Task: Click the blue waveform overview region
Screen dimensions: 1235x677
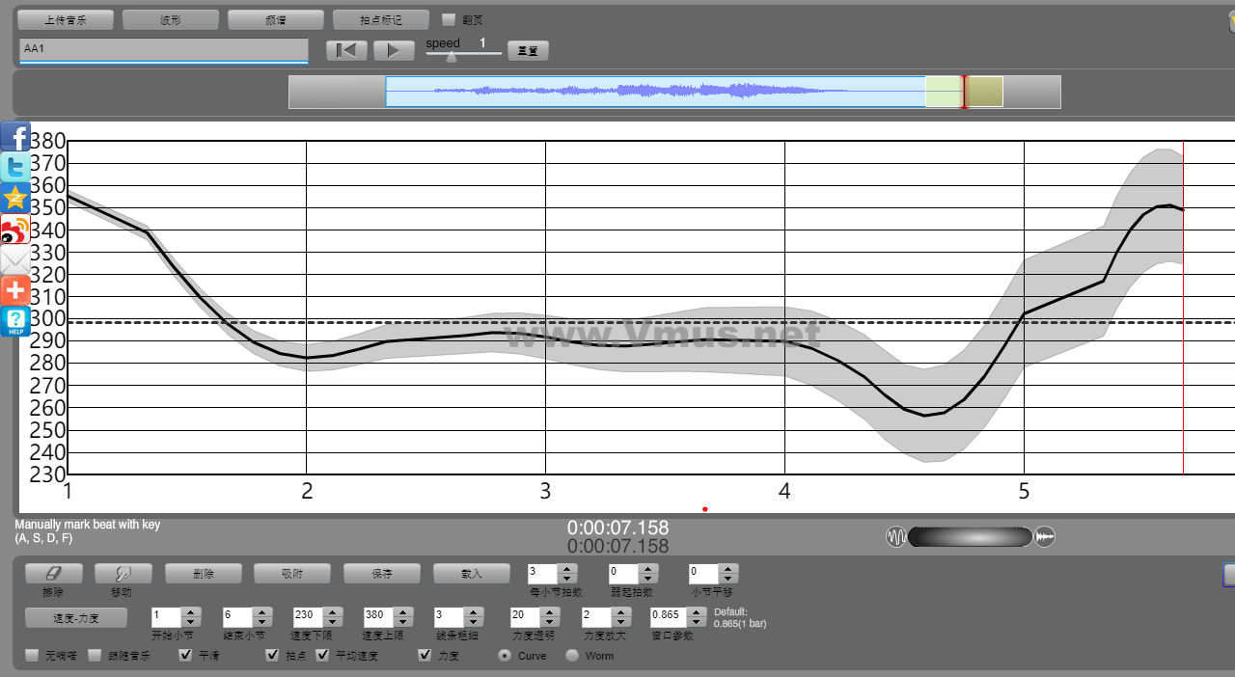Action: click(655, 92)
